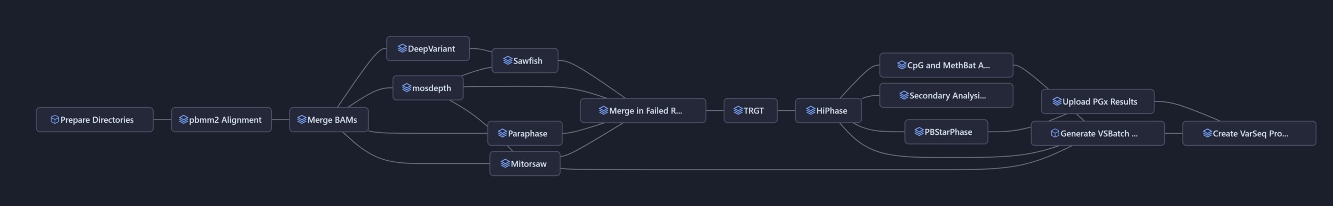Select the Merge in Failed R... node
1333x206 pixels.
(643, 110)
